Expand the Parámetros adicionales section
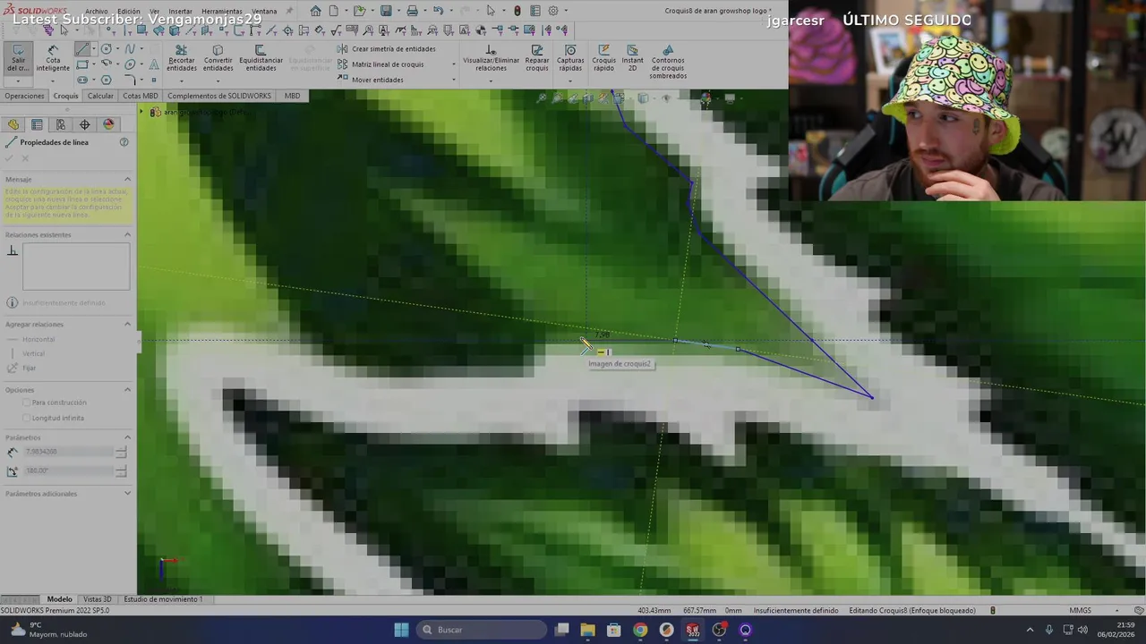The image size is (1146, 644). click(x=127, y=493)
